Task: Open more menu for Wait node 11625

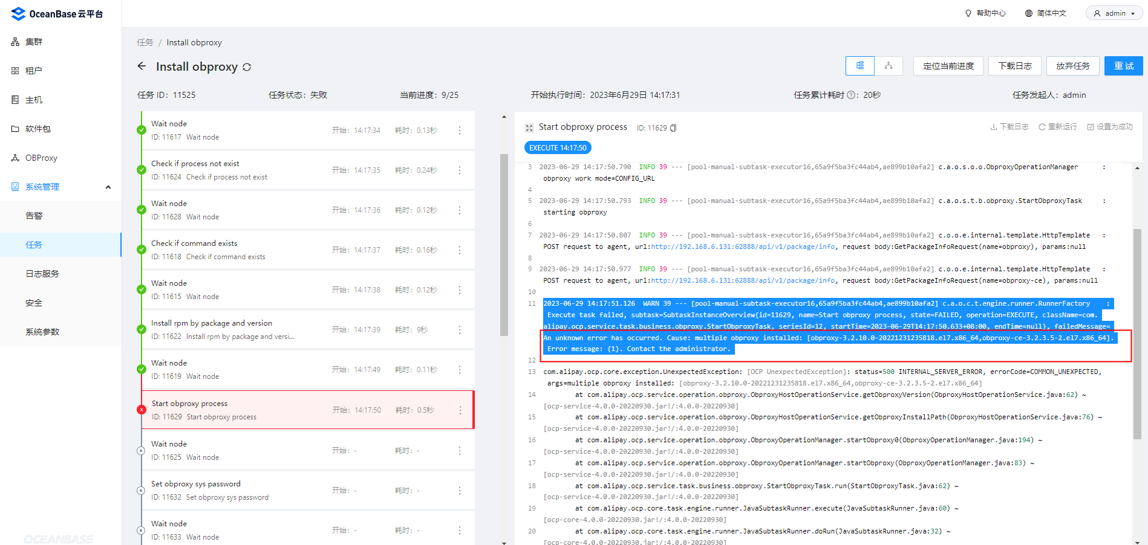Action: (460, 451)
